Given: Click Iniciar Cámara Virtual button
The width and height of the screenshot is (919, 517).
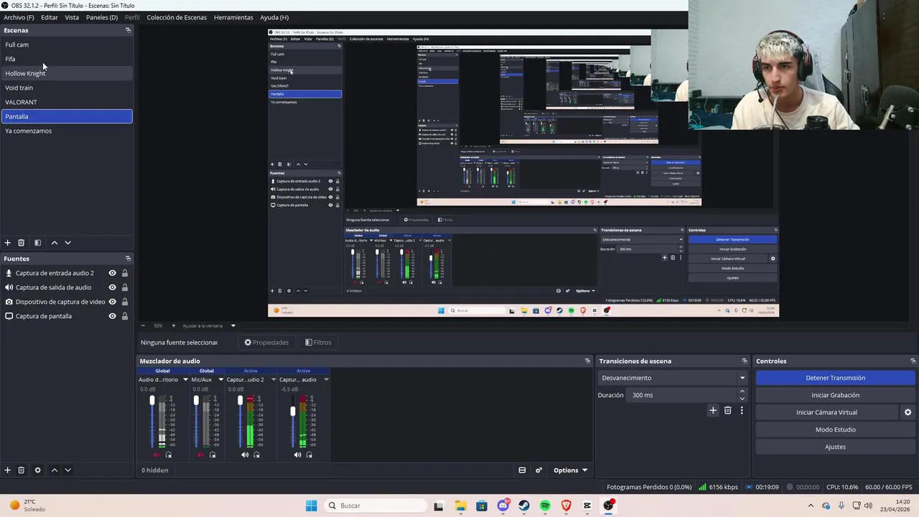Looking at the screenshot, I should click(827, 412).
